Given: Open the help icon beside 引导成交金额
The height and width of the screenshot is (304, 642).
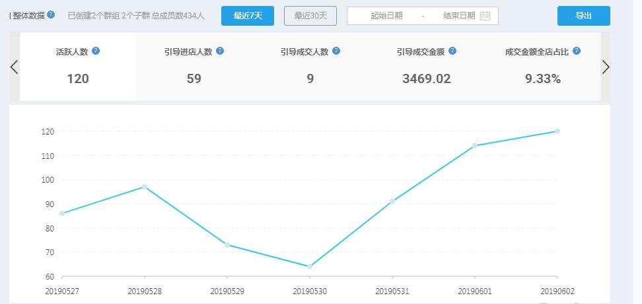Looking at the screenshot, I should pos(452,51).
